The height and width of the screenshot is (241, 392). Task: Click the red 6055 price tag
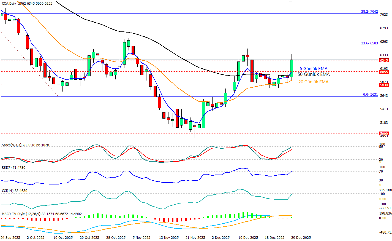coord(384,72)
